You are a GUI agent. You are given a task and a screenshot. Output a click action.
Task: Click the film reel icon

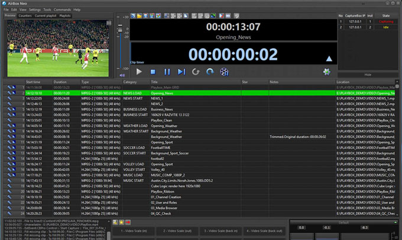[x=224, y=72]
